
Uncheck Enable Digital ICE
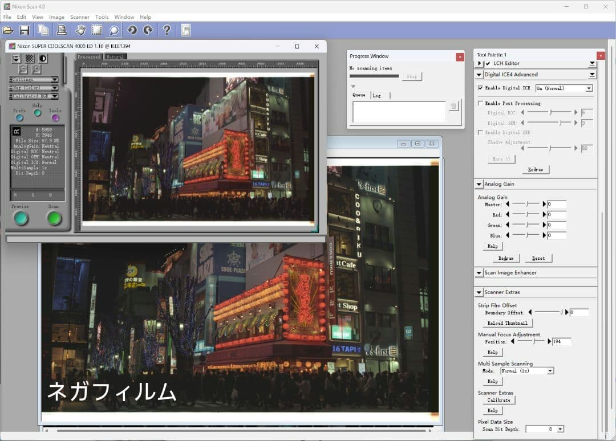click(x=479, y=88)
